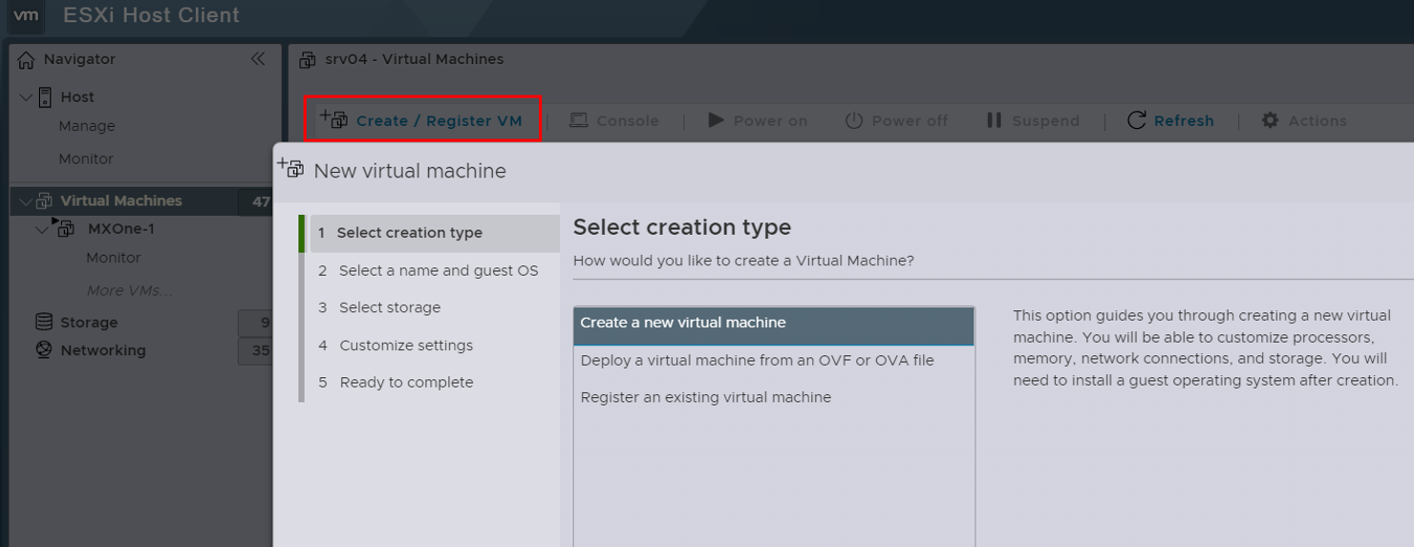1414x547 pixels.
Task: Click the Select creation type heading
Action: 682,227
